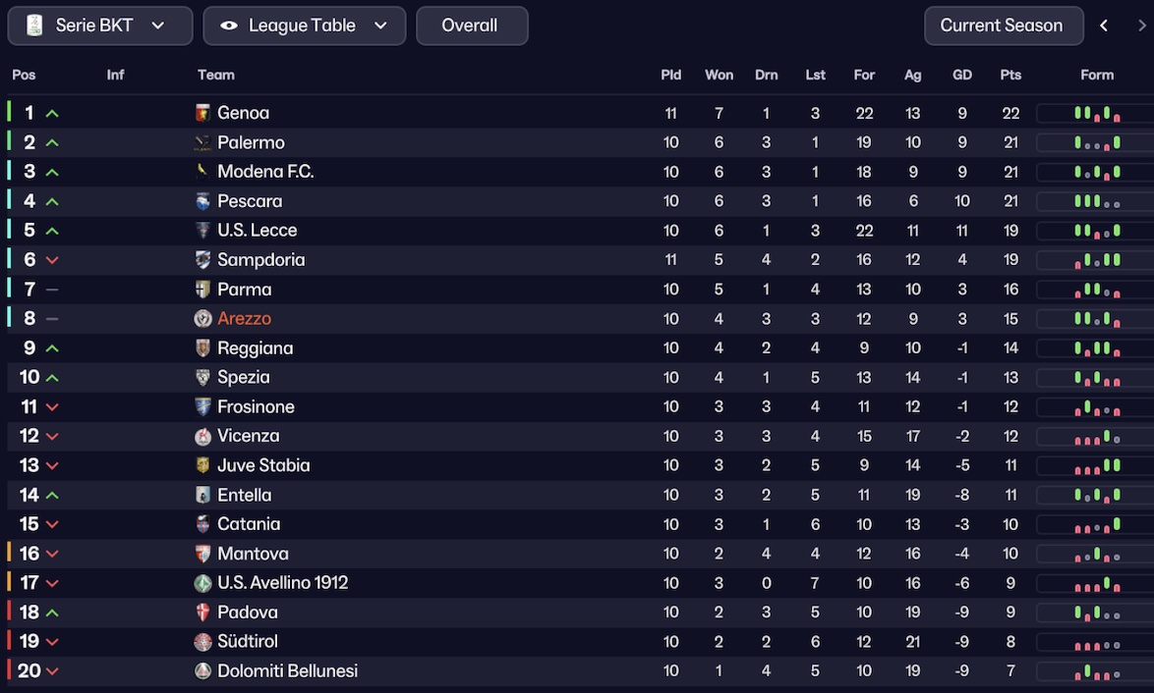Click the Palermo club badge
1154x693 pixels.
pos(202,142)
